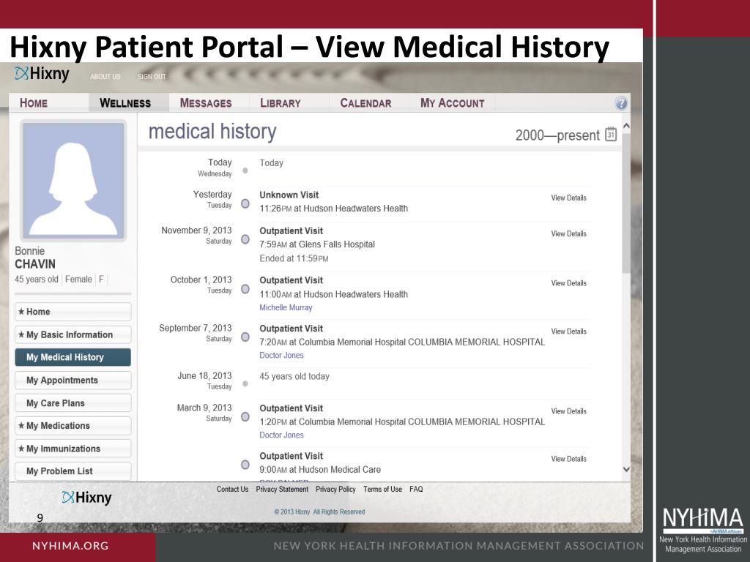Click the Hixny logo in footer

click(86, 498)
